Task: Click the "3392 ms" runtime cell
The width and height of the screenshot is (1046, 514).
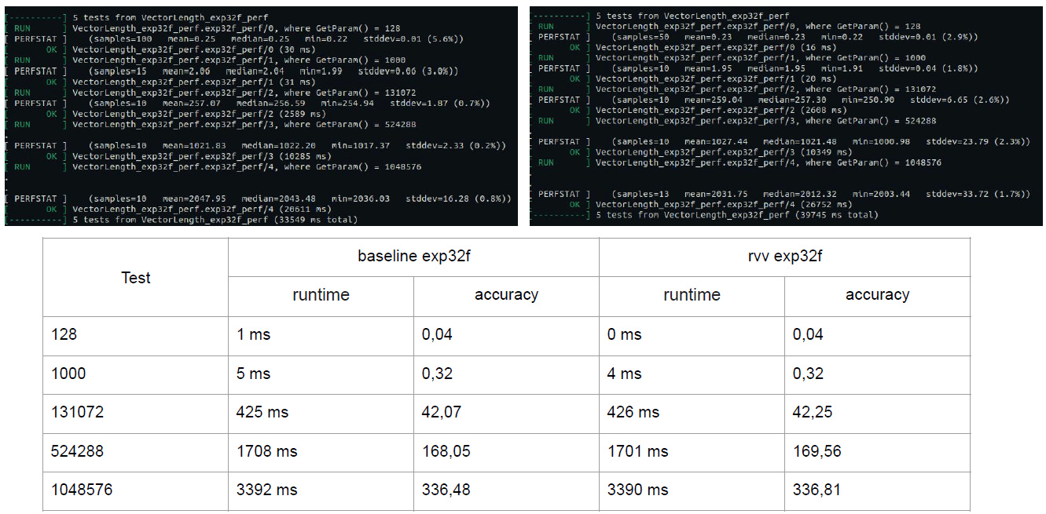Action: [321, 490]
